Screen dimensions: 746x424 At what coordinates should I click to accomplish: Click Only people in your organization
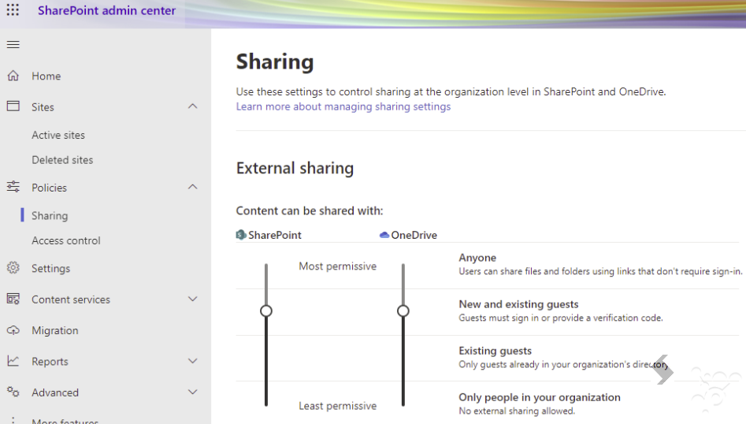click(540, 397)
